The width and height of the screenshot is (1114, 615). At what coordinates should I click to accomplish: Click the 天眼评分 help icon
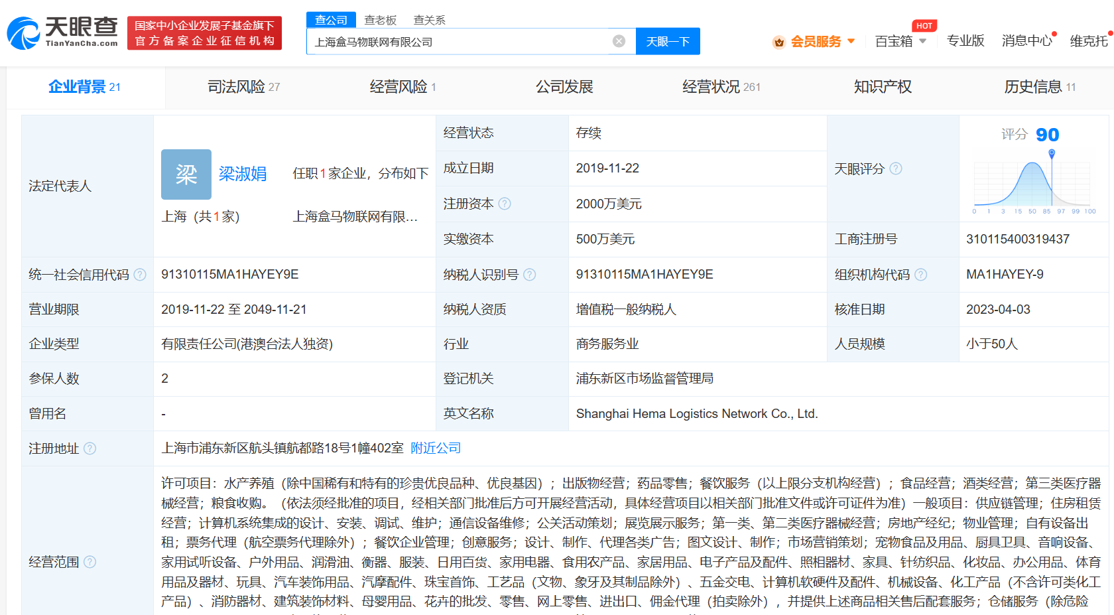point(896,169)
